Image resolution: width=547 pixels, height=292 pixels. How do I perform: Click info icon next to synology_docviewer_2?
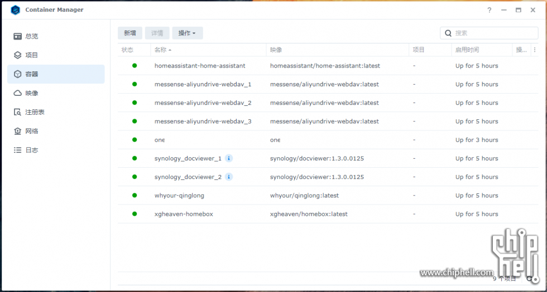pyautogui.click(x=228, y=177)
